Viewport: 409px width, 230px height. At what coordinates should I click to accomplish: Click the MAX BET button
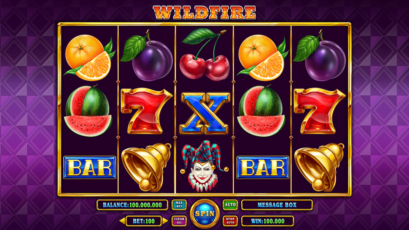pos(179,205)
